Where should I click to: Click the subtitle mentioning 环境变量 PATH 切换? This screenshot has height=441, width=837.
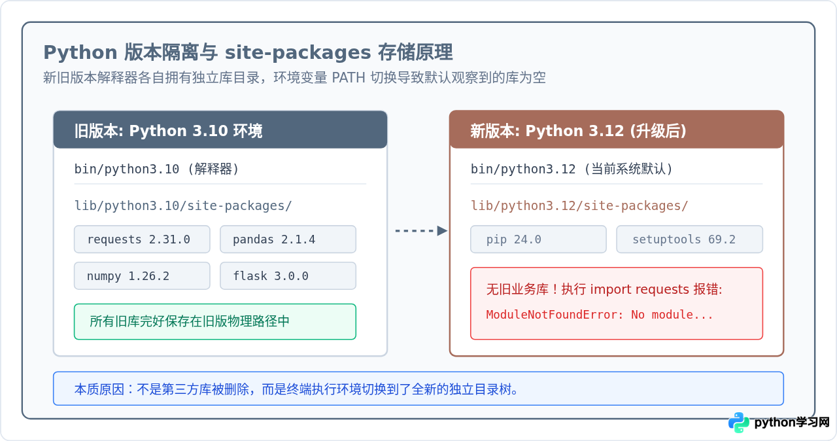[x=294, y=78]
